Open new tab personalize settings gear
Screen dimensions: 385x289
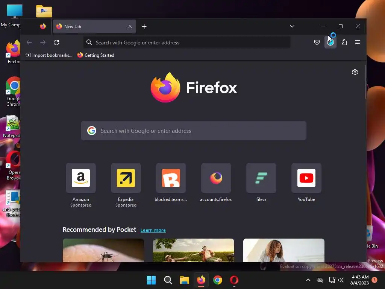coord(355,72)
